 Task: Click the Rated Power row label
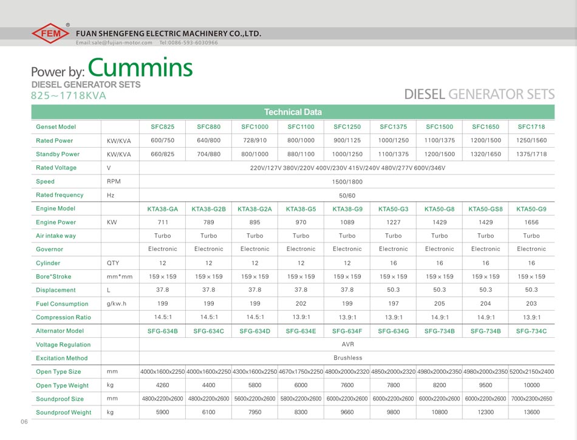pyautogui.click(x=55, y=140)
